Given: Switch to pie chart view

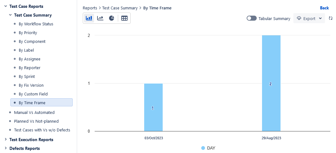Looking at the screenshot, I should (x=112, y=18).
